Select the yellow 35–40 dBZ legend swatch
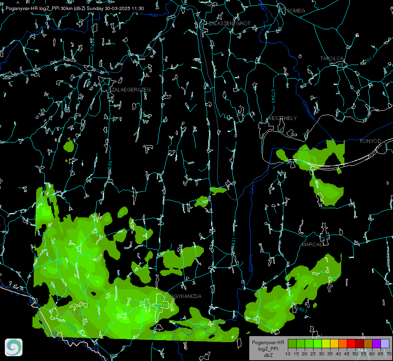393x361 pixels. (334, 343)
